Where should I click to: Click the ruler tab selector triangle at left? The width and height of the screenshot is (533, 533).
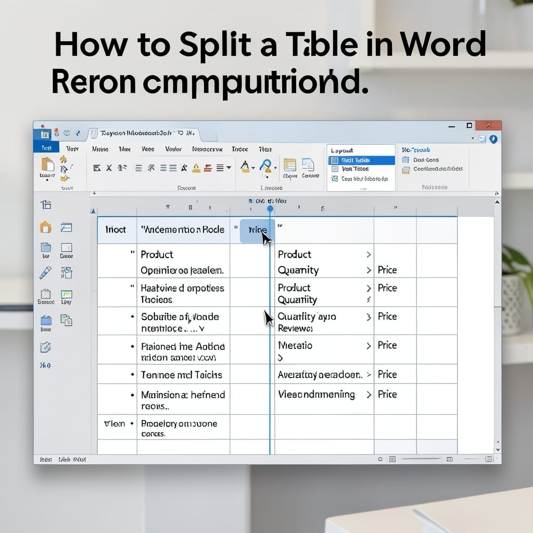coord(93,211)
